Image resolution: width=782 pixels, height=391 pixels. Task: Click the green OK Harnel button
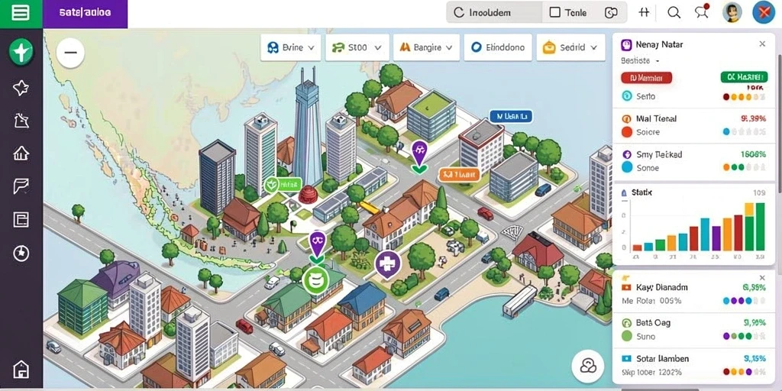(x=743, y=77)
